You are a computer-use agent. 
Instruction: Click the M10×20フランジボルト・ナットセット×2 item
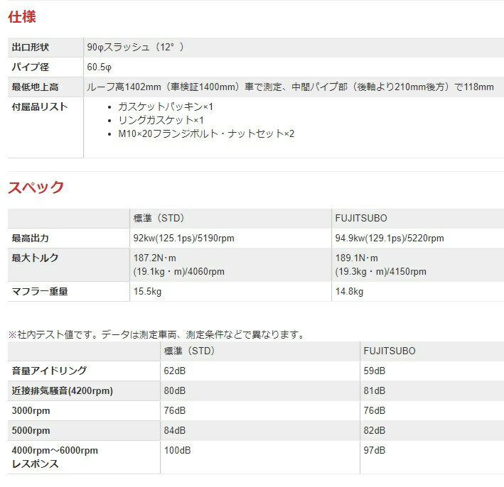pyautogui.click(x=206, y=133)
